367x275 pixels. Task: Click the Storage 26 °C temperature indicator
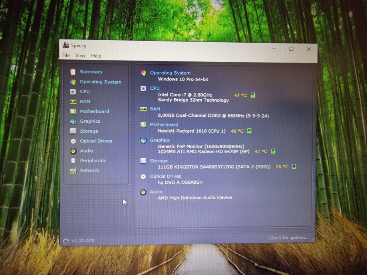[294, 167]
